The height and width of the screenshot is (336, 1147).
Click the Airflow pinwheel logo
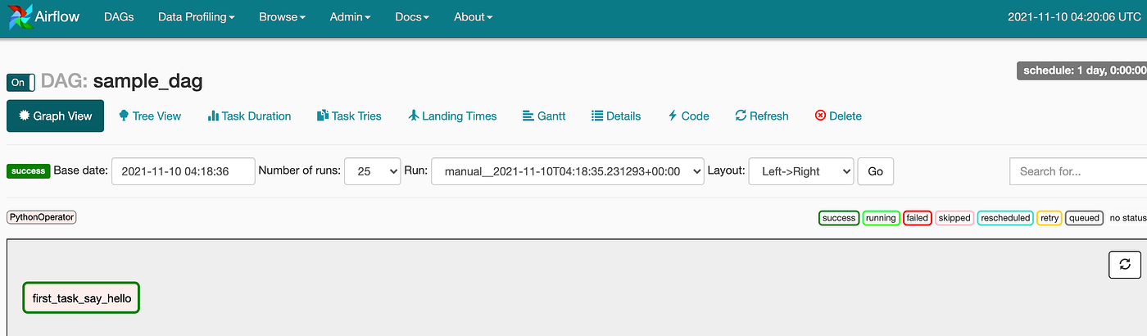[x=20, y=16]
